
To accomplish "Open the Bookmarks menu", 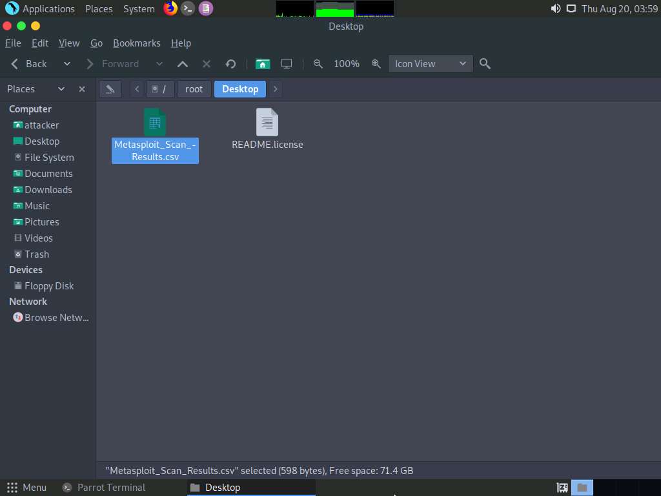I will tap(137, 43).
